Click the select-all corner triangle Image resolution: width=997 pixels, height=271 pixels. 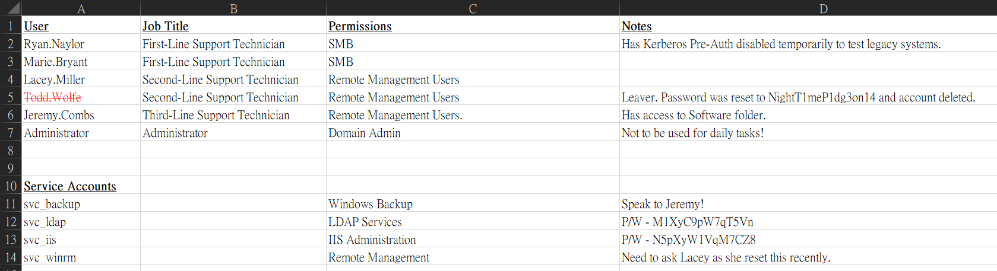click(x=11, y=8)
